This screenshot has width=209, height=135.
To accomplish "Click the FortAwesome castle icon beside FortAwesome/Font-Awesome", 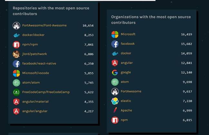I will pos(16,26).
